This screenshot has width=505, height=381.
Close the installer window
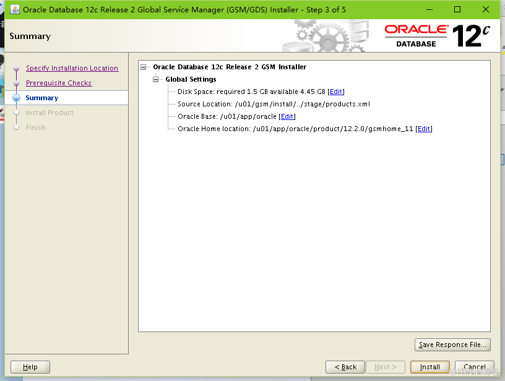point(486,10)
